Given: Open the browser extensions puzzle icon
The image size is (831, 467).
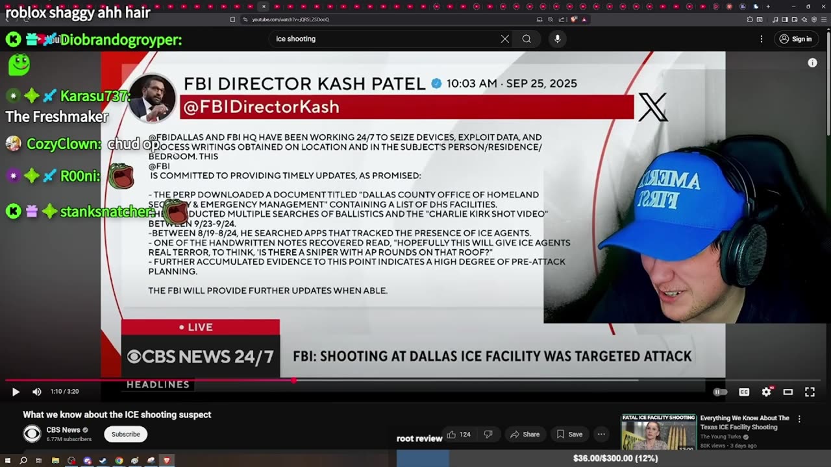Looking at the screenshot, I should [750, 19].
